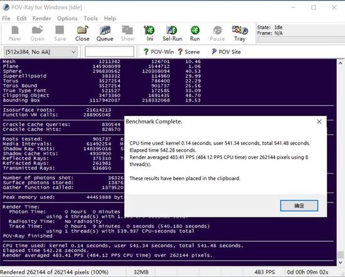Open the Tools menu
The image size is (345, 277).
(x=91, y=18)
